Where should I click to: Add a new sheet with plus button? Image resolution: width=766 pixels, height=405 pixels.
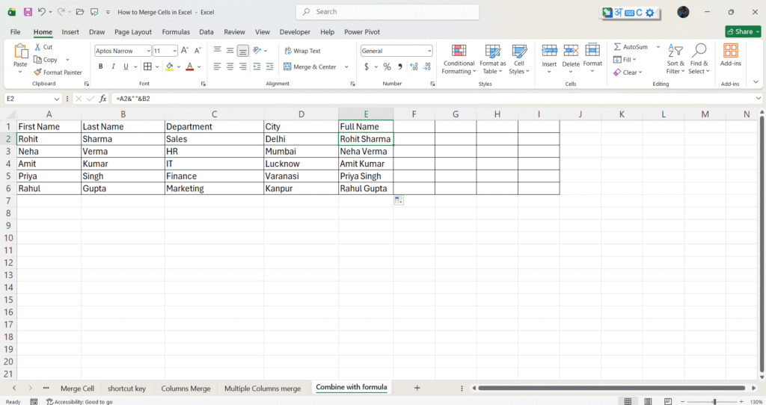(417, 388)
